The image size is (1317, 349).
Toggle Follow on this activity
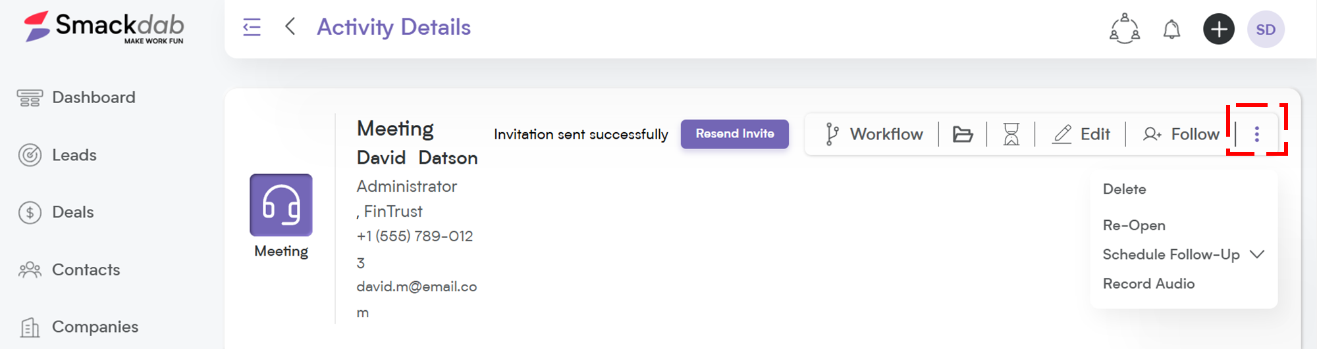(x=1181, y=134)
